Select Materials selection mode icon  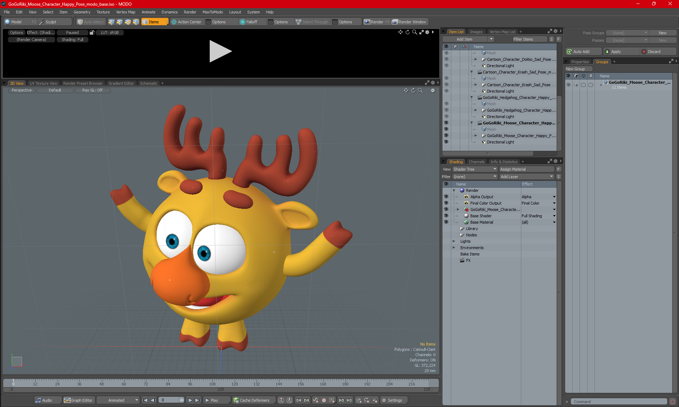136,22
